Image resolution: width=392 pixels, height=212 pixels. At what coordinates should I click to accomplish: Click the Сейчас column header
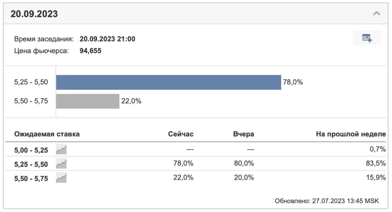point(180,134)
